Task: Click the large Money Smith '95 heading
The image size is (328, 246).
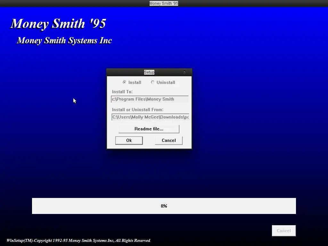Action: pos(58,24)
